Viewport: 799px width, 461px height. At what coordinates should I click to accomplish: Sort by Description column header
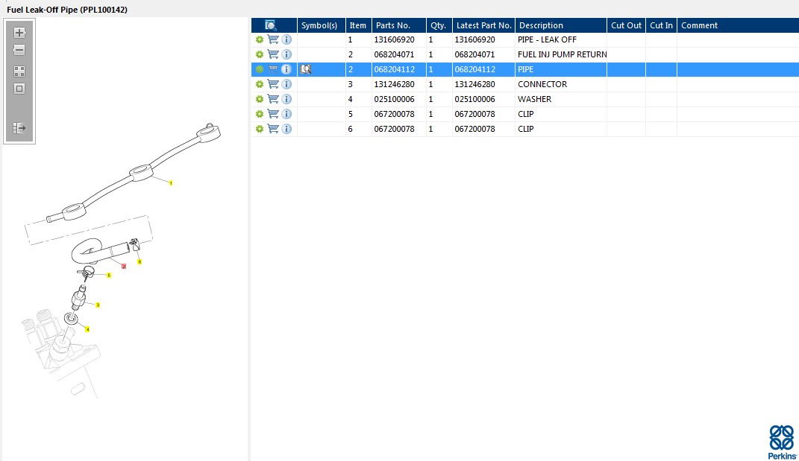[560, 25]
